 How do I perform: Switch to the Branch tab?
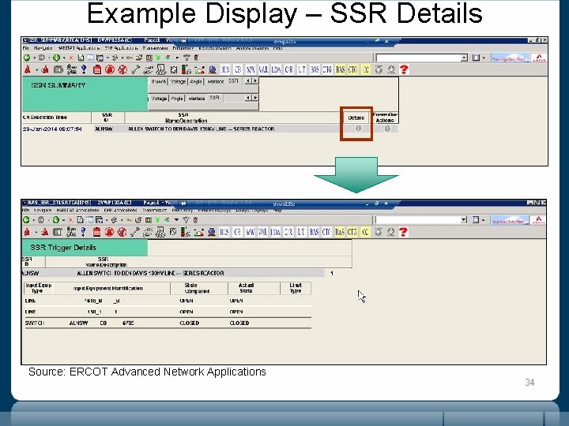(159, 81)
